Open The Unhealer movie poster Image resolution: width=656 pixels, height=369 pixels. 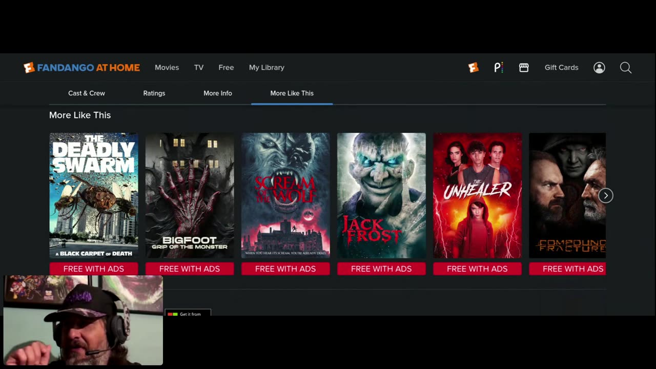(x=477, y=195)
